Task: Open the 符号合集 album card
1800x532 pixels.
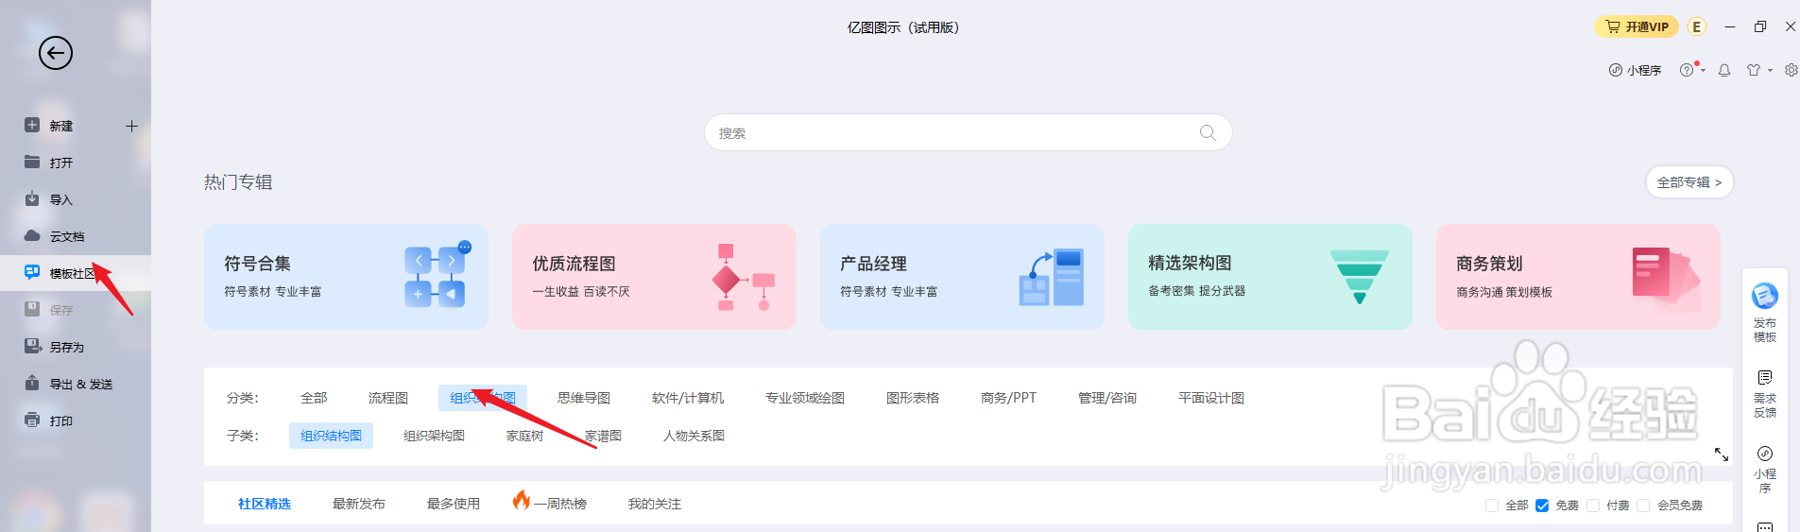Action: (346, 277)
